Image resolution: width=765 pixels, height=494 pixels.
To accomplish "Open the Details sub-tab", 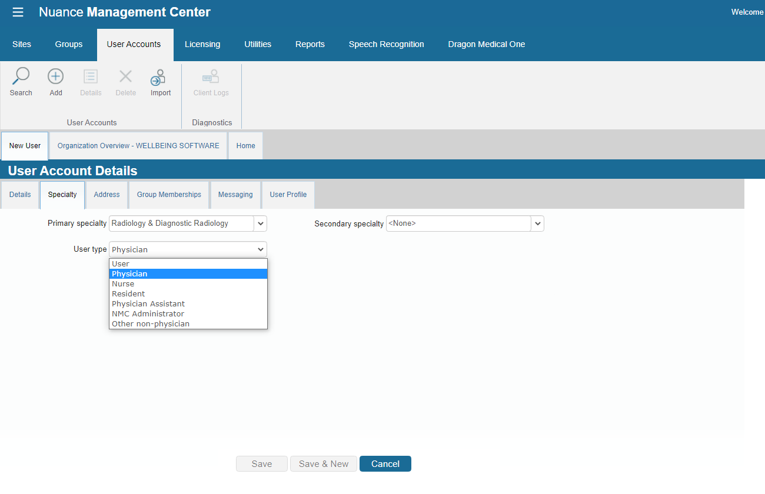I will 20,195.
